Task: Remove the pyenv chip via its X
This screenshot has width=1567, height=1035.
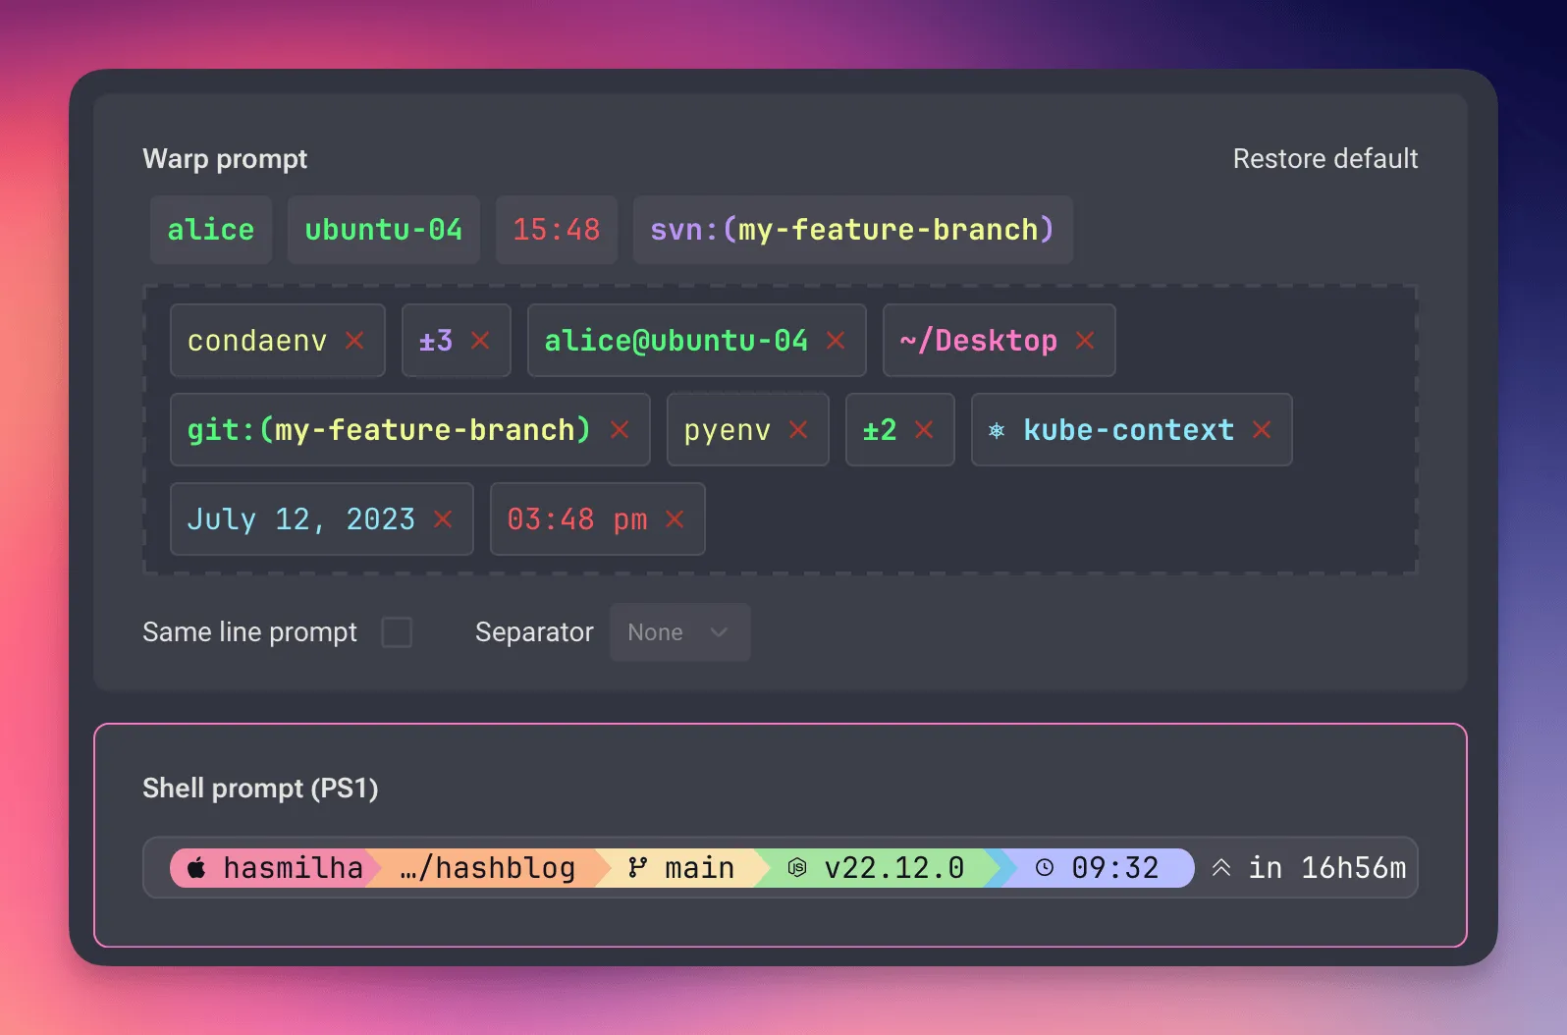Action: pyautogui.click(x=798, y=430)
